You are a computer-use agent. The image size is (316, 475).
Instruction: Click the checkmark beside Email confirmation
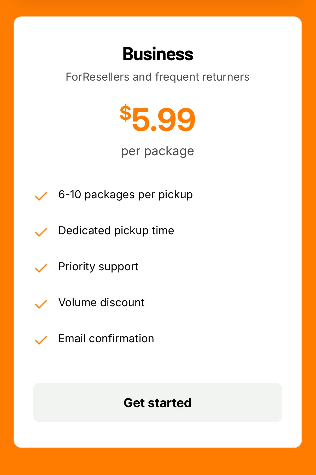[40, 340]
